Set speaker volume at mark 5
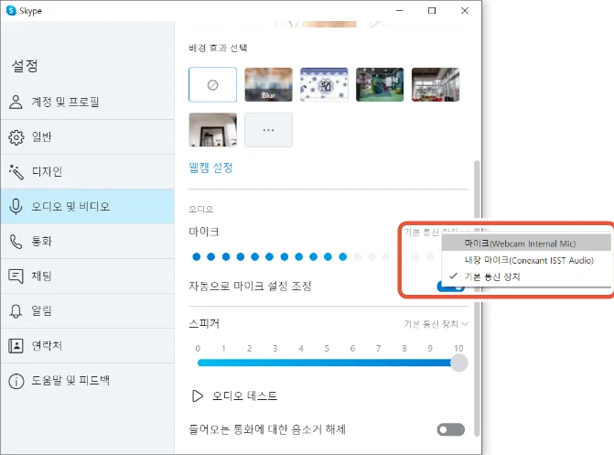The width and height of the screenshot is (614, 455). click(327, 363)
